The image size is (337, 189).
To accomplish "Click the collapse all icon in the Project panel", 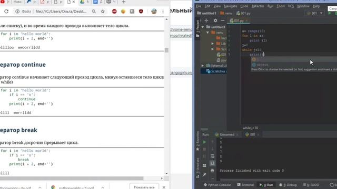I will 206,20.
